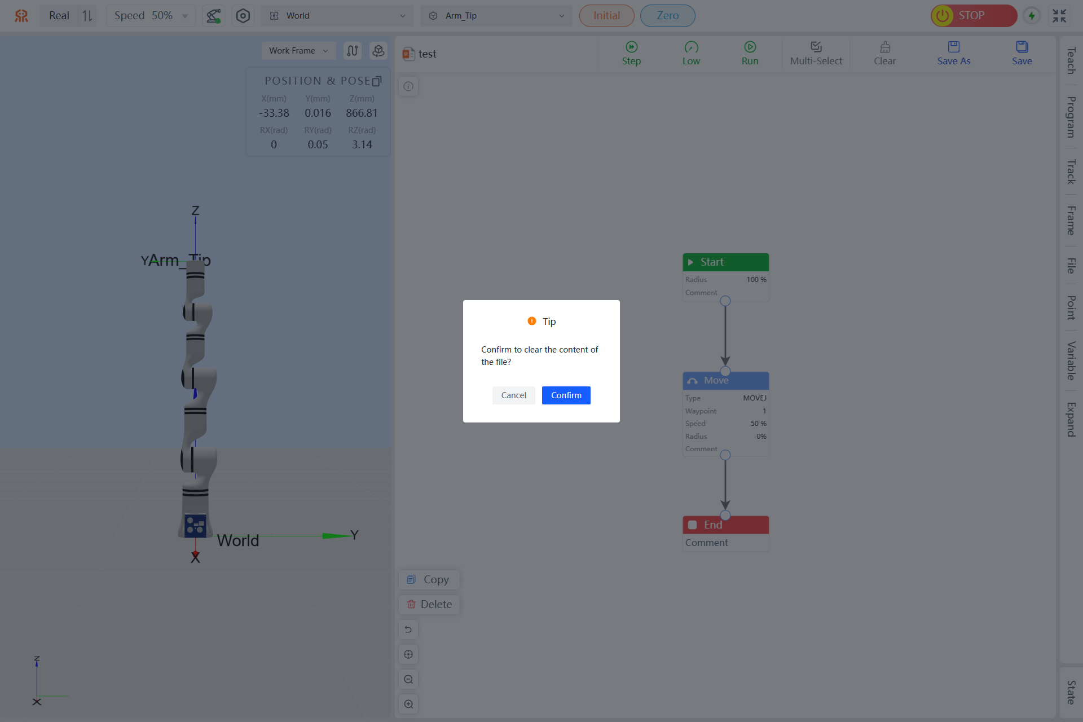This screenshot has height=722, width=1083.
Task: Click the info icon below test
Action: click(408, 86)
